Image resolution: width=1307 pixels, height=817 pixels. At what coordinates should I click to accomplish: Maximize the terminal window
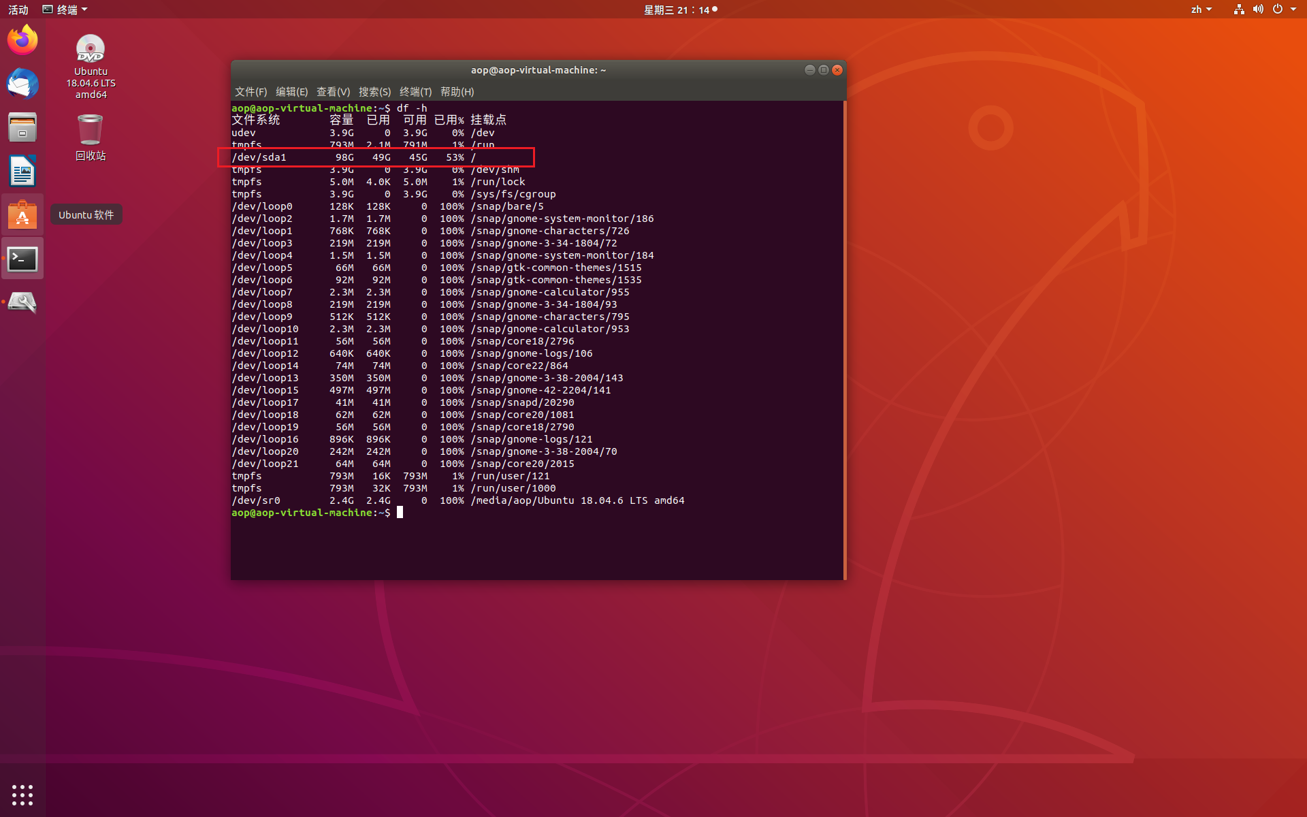click(x=824, y=70)
